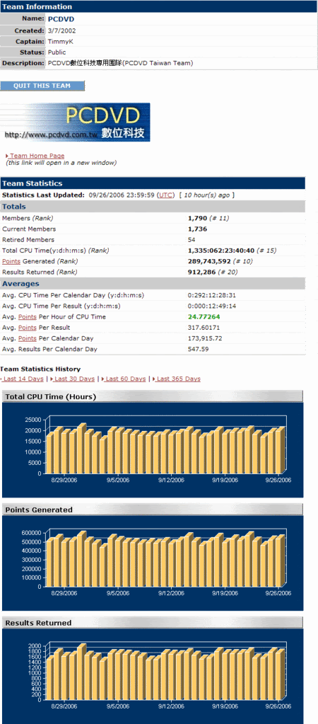Click the Team Statistics History heading
The image size is (318, 724).
(40, 369)
